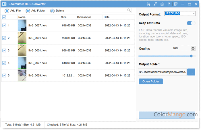Image resolution: width=201 pixels, height=130 pixels.
Task: Select thumbnail of row 1 IMG_0027.heic
Action: coord(22,26)
